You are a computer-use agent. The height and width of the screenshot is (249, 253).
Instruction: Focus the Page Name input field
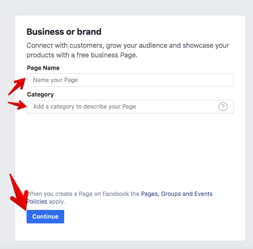coord(130,80)
